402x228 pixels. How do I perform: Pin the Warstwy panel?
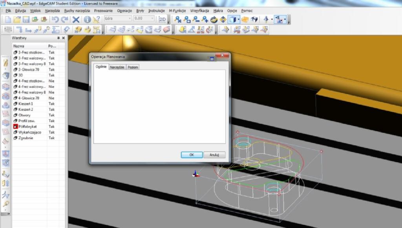pos(58,38)
